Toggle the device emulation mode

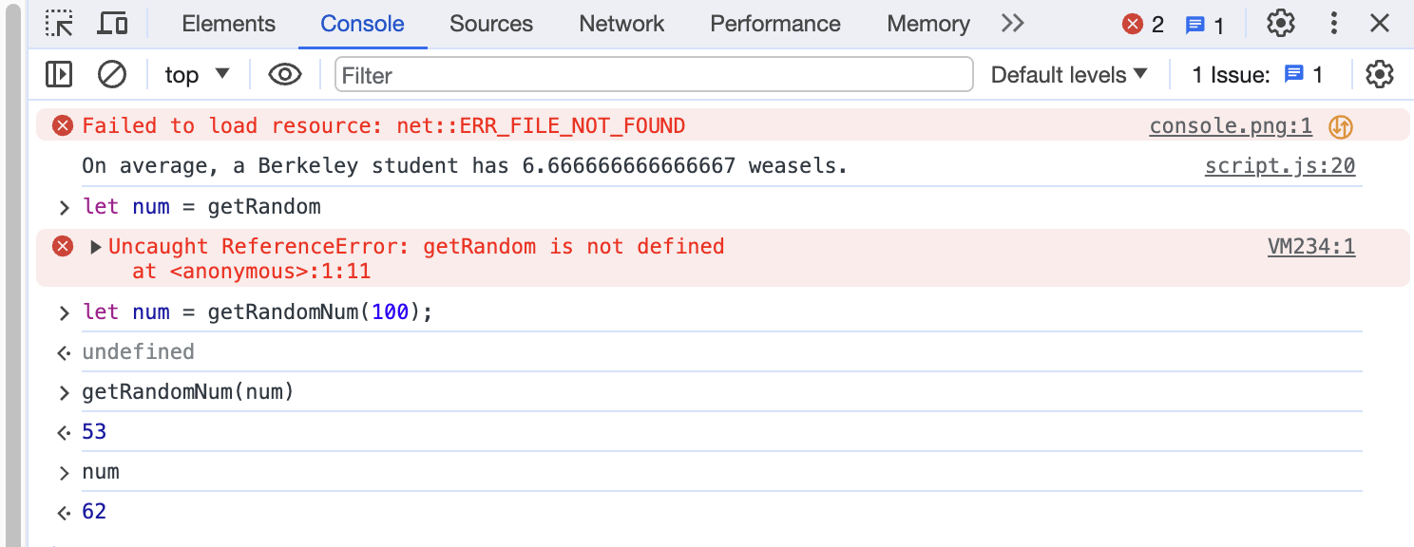coord(112,23)
